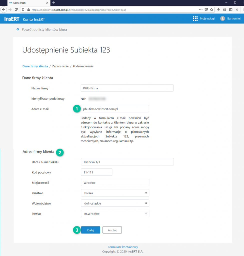Click the Adres firmy klienta heading

38,152
